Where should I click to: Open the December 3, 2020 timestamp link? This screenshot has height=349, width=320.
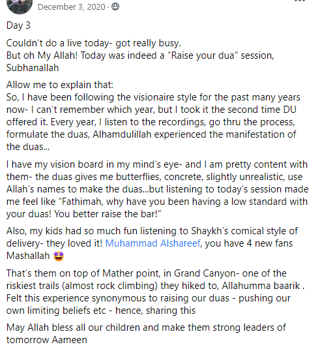[x=72, y=7]
